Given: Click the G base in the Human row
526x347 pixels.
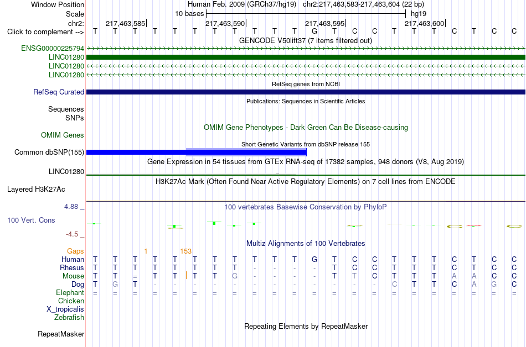Looking at the screenshot, I should tap(314, 260).
